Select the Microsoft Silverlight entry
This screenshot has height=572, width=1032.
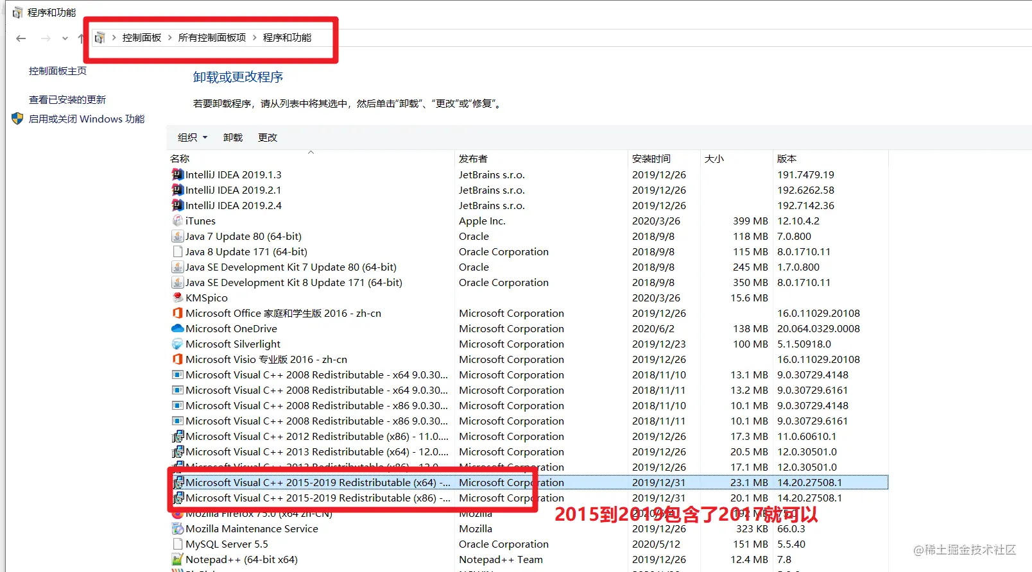[x=233, y=344]
